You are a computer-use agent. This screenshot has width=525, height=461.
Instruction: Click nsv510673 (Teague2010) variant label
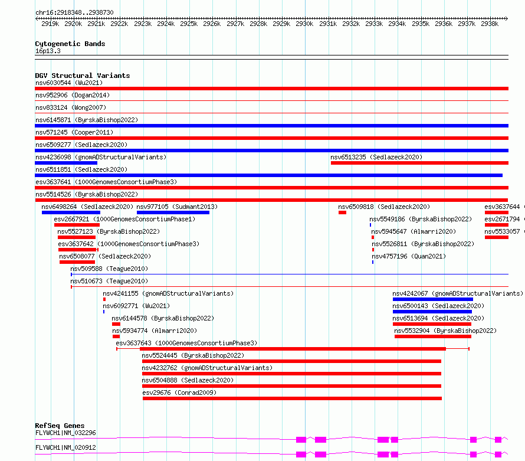(x=109, y=281)
